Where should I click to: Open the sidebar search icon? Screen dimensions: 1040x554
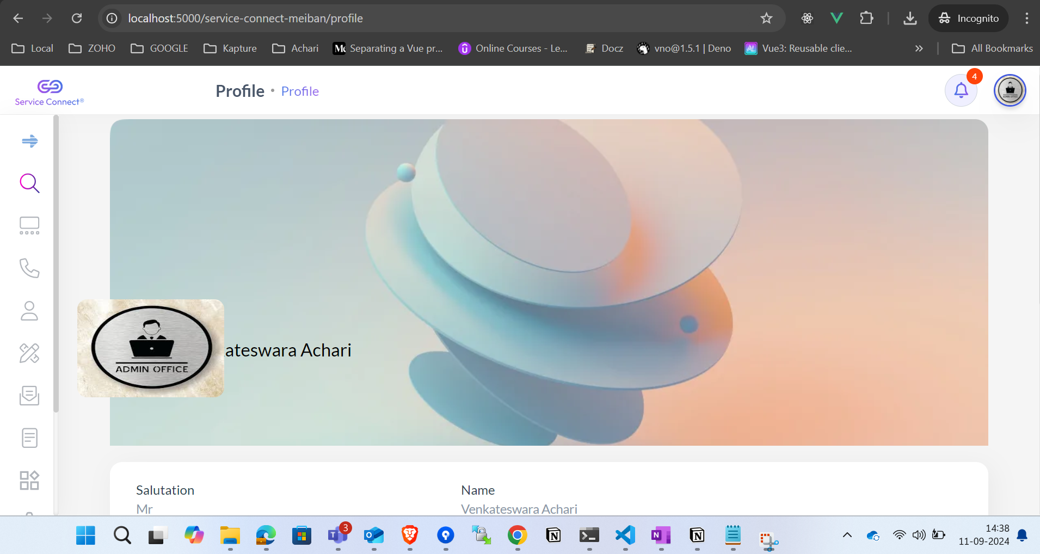(29, 183)
